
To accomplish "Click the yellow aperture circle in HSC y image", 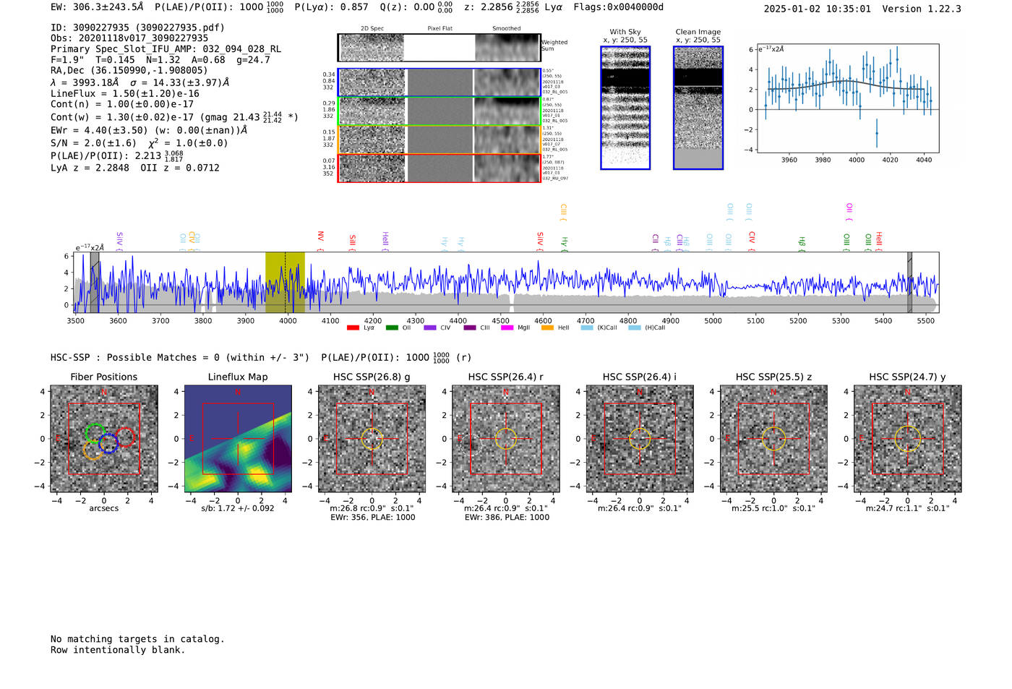I will [908, 438].
